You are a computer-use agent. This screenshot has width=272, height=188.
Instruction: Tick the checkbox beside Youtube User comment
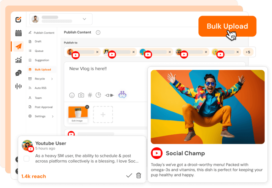26,158
